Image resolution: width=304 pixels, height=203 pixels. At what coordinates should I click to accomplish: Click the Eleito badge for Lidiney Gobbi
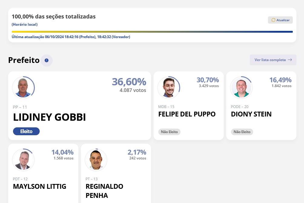26,131
